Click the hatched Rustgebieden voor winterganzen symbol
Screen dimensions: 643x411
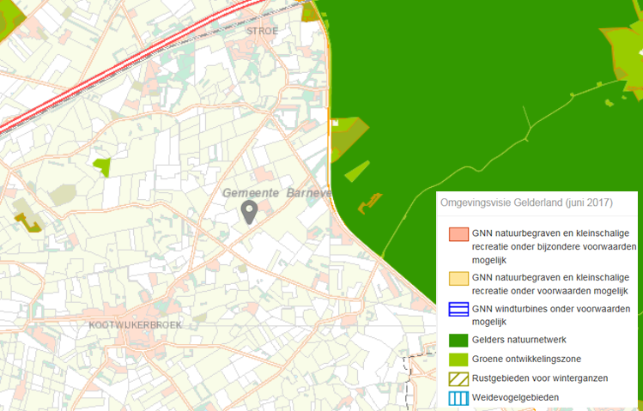[x=458, y=379]
